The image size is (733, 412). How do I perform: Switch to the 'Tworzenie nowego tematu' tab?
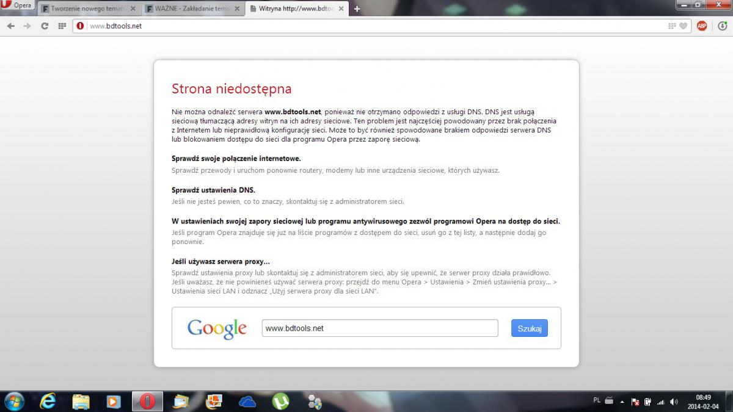[89, 9]
